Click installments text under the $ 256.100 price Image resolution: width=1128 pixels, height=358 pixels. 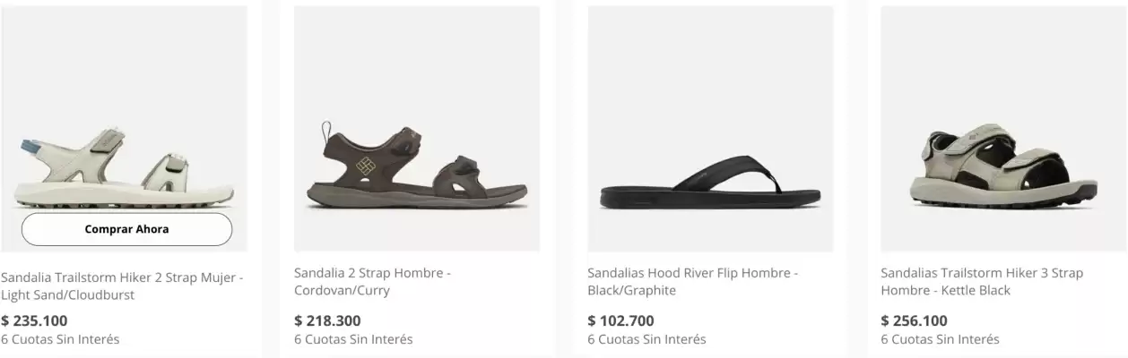point(940,339)
